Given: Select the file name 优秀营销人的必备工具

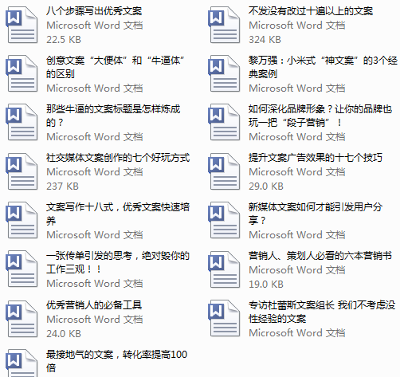Looking at the screenshot, I should (94, 304).
